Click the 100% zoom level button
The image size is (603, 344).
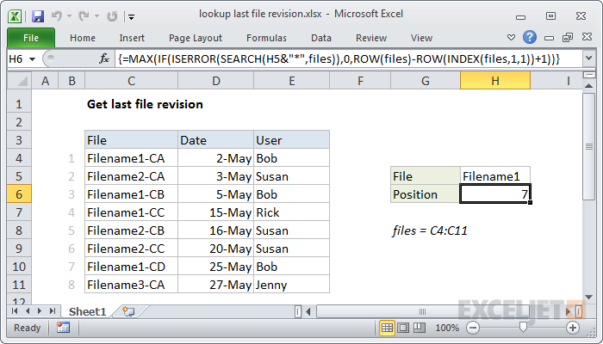(x=447, y=328)
